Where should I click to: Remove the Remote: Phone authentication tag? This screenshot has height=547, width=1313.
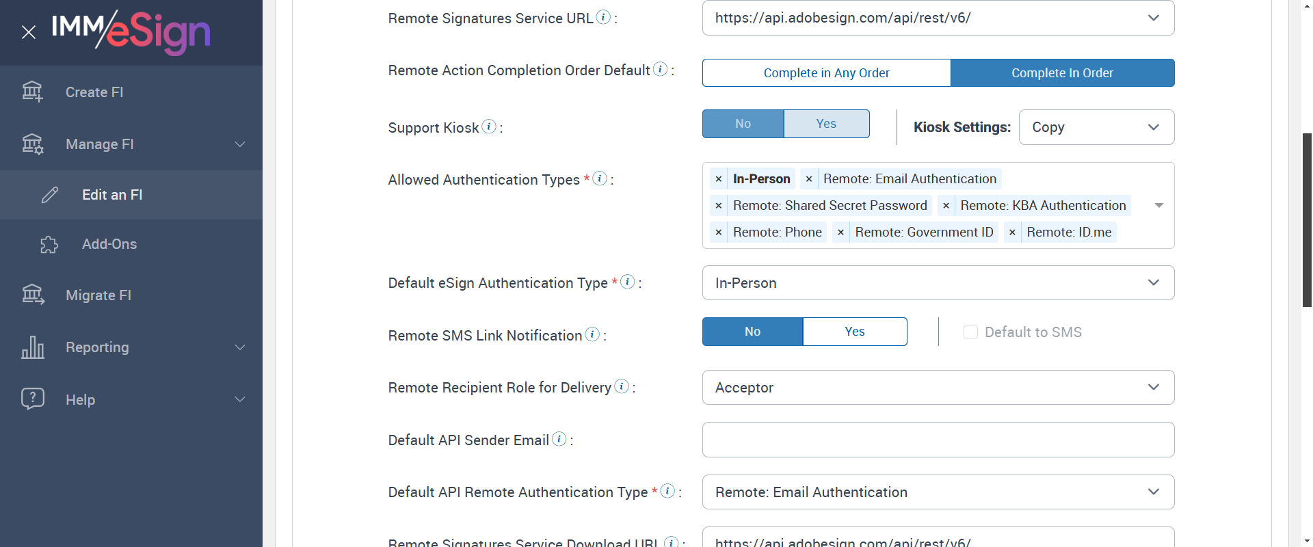click(719, 232)
